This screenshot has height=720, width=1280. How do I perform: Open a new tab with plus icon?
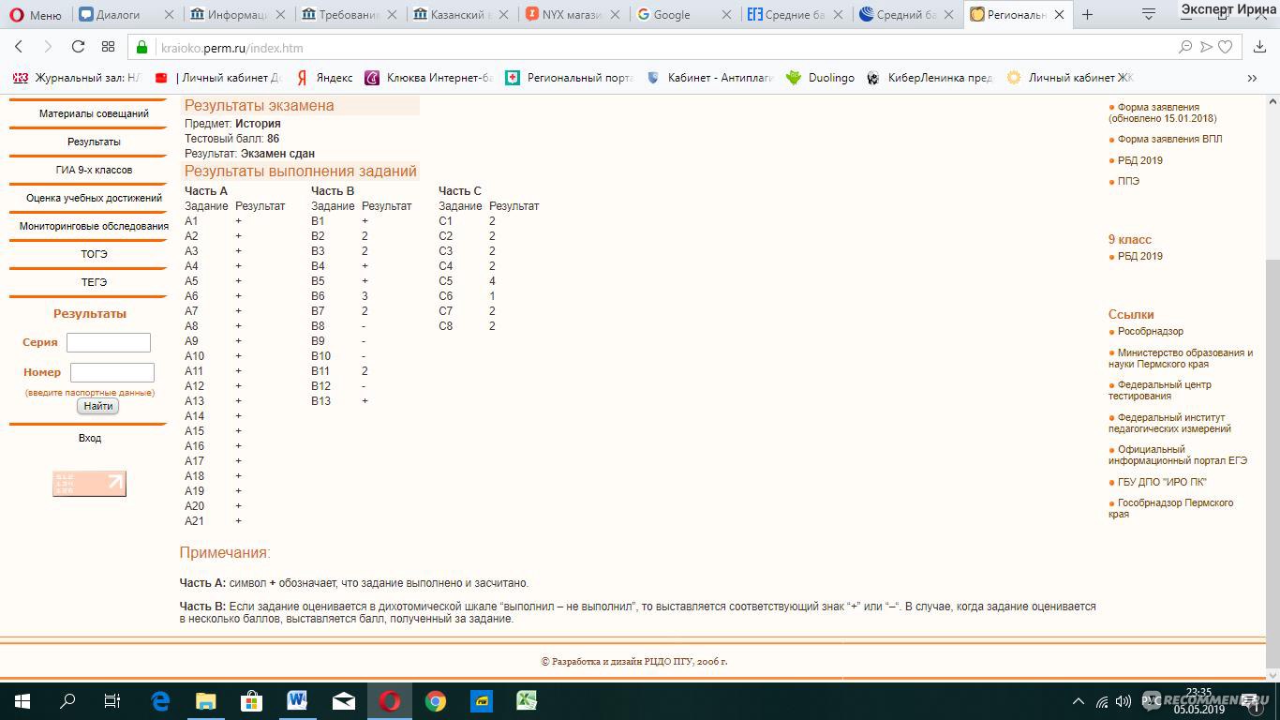1087,15
